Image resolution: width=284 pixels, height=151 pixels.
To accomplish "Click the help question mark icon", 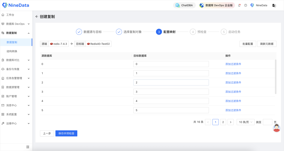I will (246, 5).
